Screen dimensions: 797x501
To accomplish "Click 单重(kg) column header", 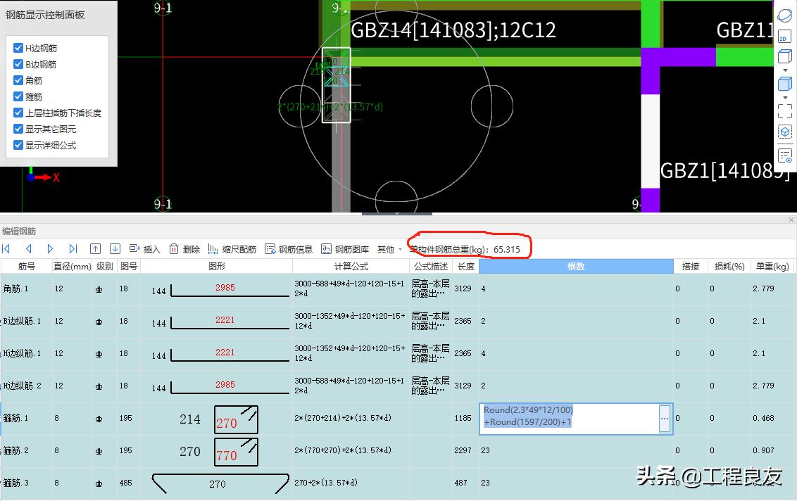I will click(772, 266).
